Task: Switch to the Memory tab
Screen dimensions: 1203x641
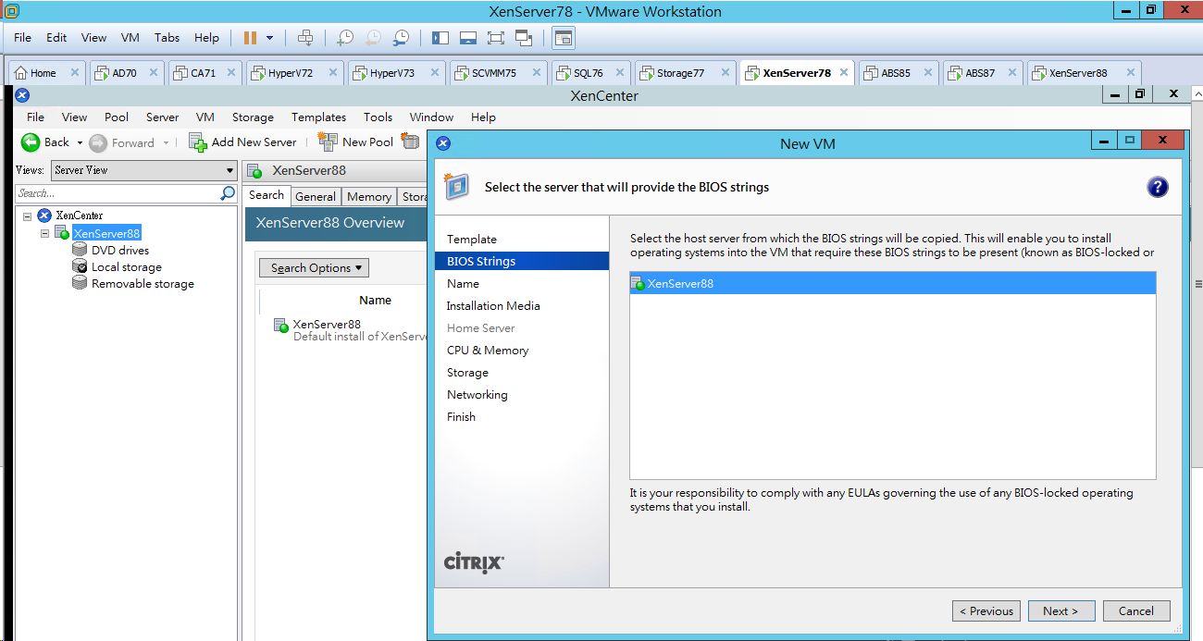Action: 369,196
